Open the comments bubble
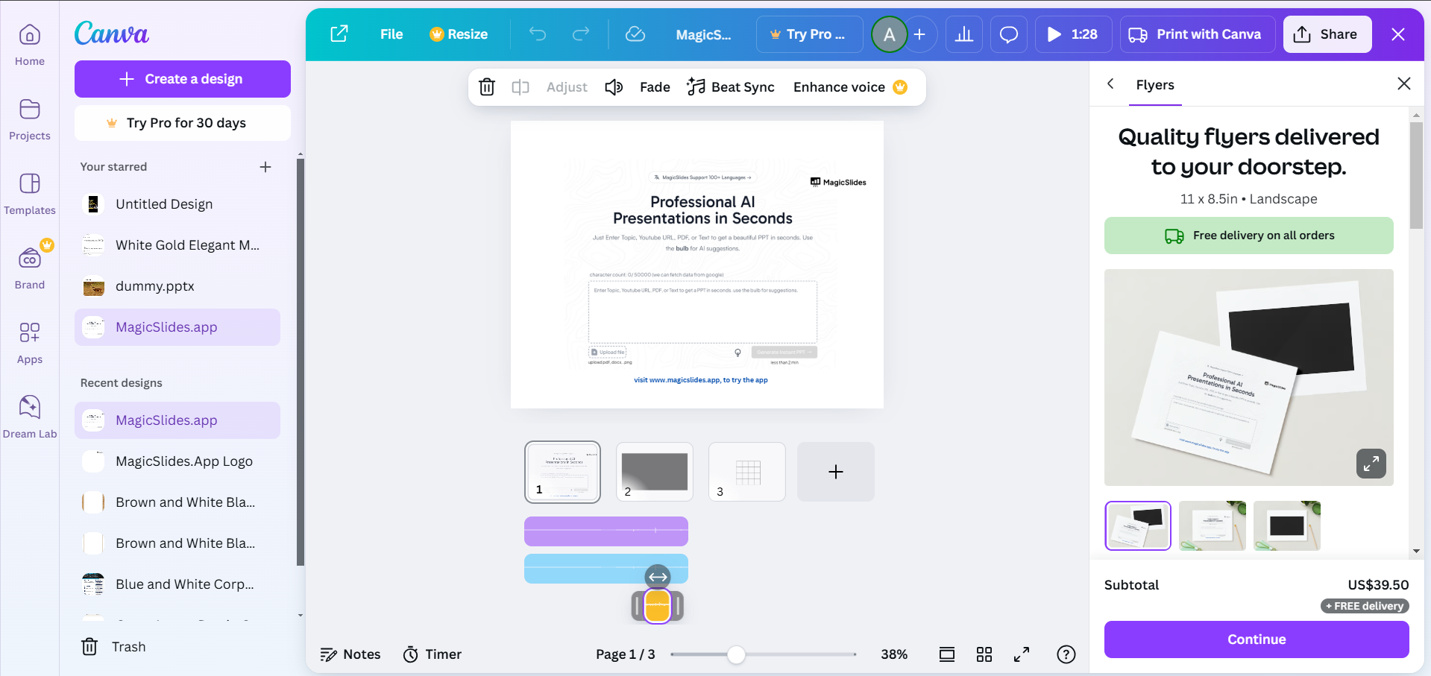Viewport: 1431px width, 676px height. [x=1009, y=34]
